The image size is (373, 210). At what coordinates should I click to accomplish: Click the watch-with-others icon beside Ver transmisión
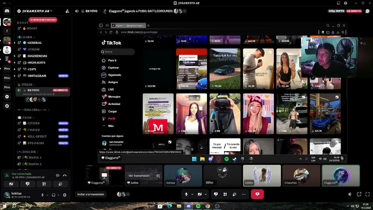pos(158,176)
